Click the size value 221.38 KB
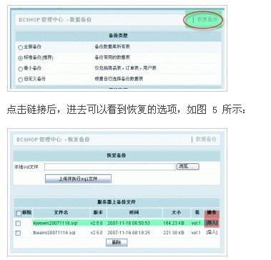Image resolution: width=271 pixels, height=260 pixels. pyautogui.click(x=174, y=233)
